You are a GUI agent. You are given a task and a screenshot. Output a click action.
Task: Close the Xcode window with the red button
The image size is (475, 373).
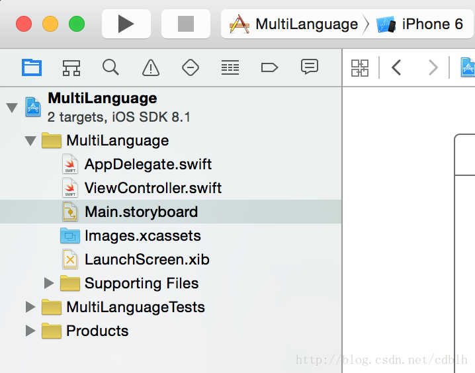pyautogui.click(x=24, y=24)
